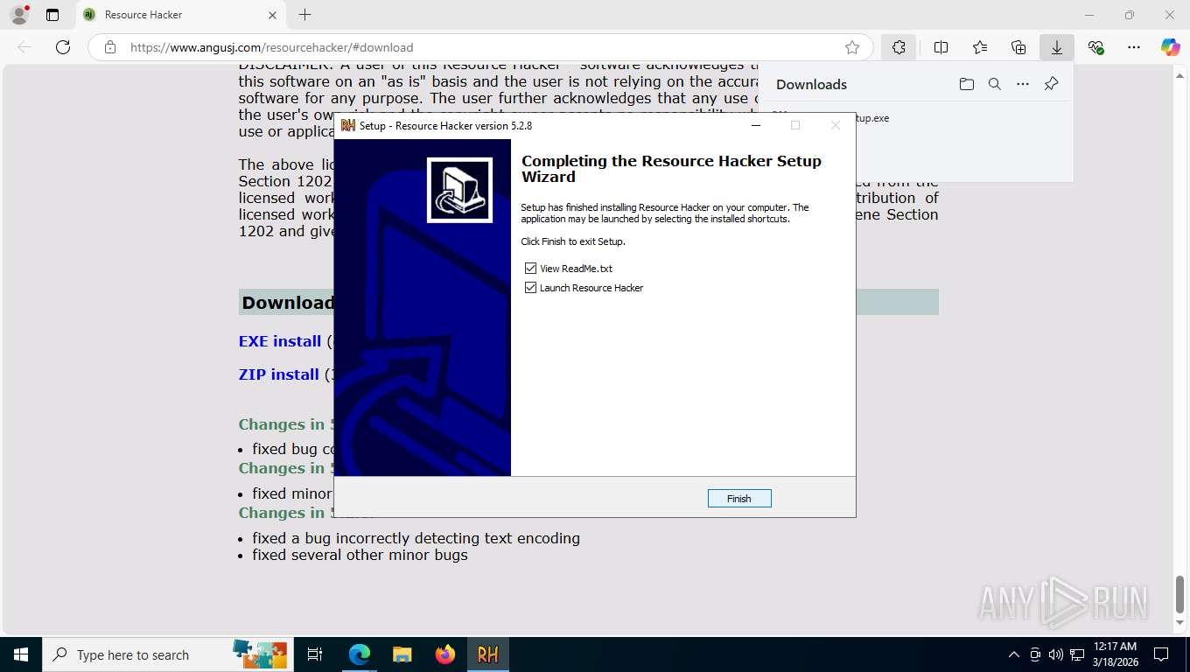Open a new browser tab
Image resolution: width=1190 pixels, height=672 pixels.
(x=304, y=15)
